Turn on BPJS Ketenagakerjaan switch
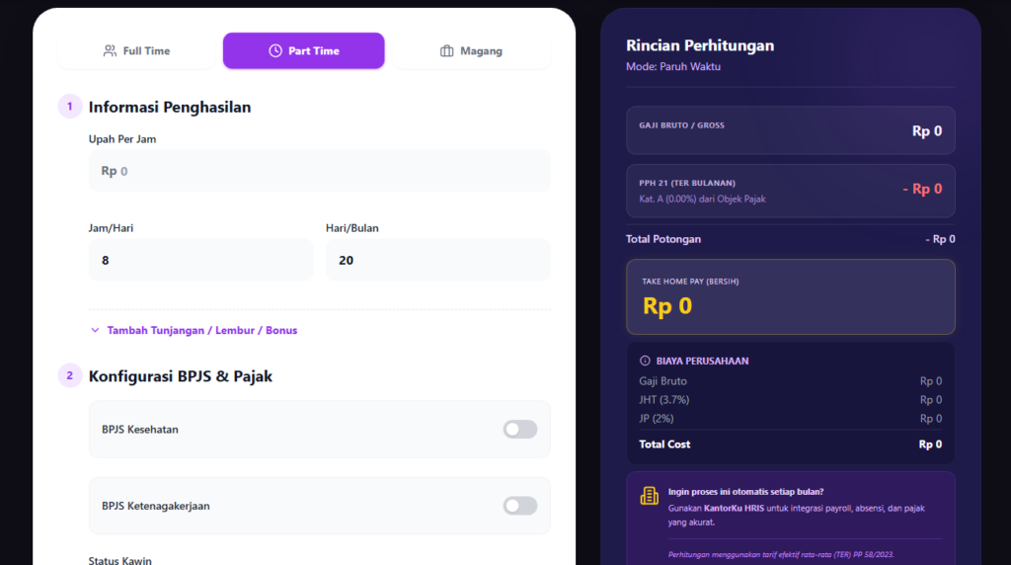This screenshot has height=565, width=1011. (520, 506)
